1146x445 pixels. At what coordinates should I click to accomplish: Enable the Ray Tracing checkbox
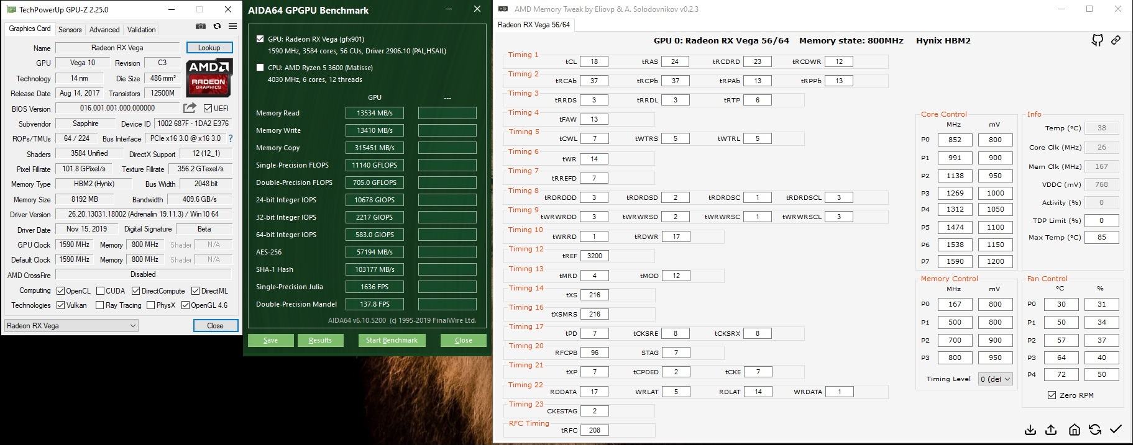pos(99,305)
